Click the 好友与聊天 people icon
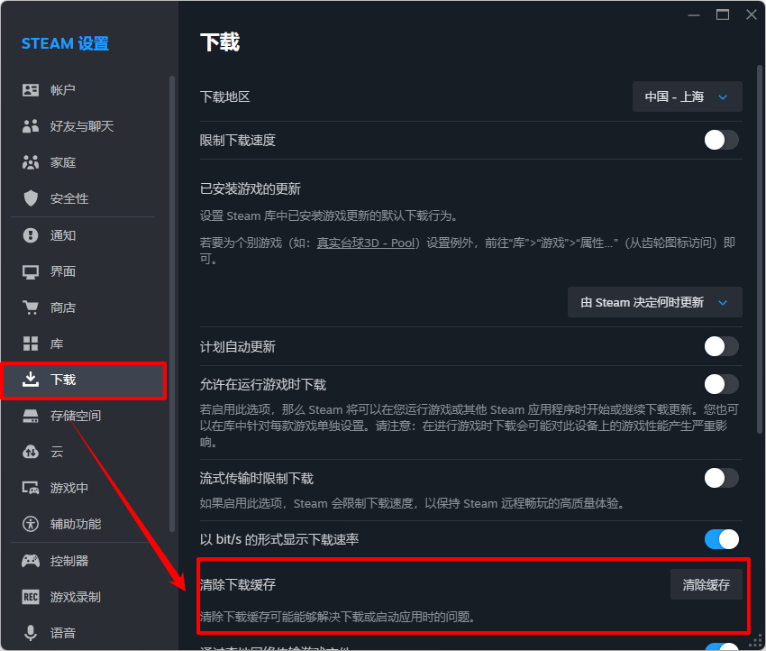 coord(31,126)
